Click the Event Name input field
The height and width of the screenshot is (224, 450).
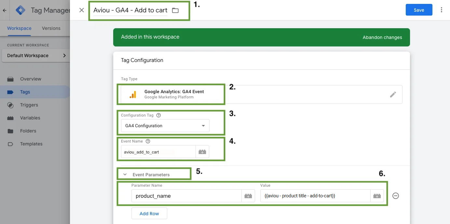(x=158, y=152)
